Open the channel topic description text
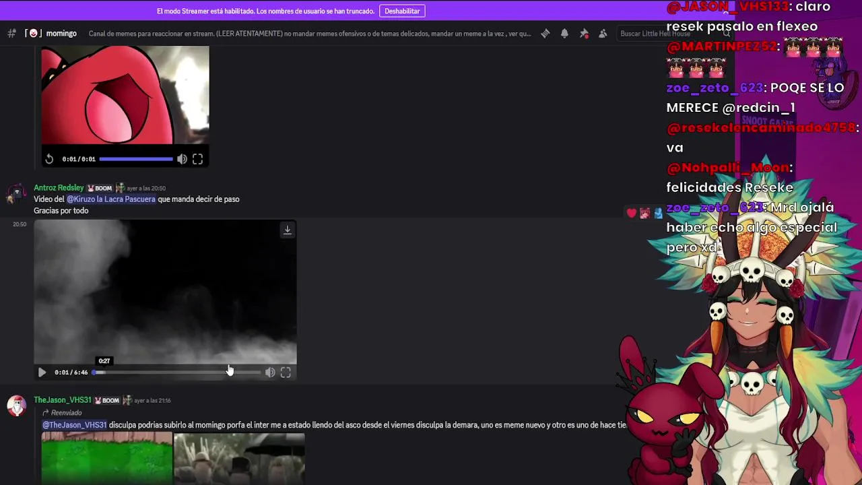Image resolution: width=862 pixels, height=485 pixels. pyautogui.click(x=310, y=34)
